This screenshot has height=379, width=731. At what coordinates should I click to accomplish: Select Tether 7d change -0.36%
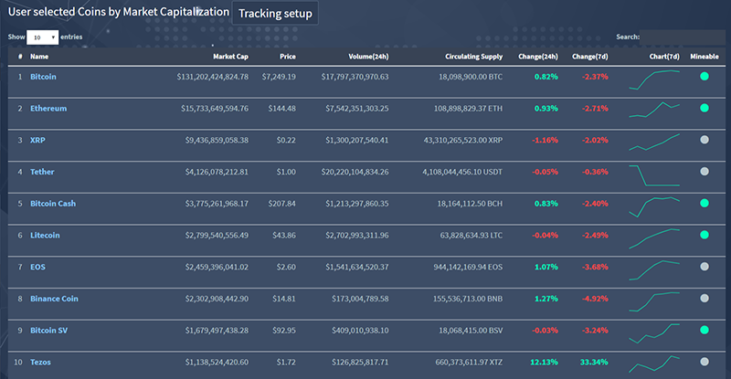(595, 172)
